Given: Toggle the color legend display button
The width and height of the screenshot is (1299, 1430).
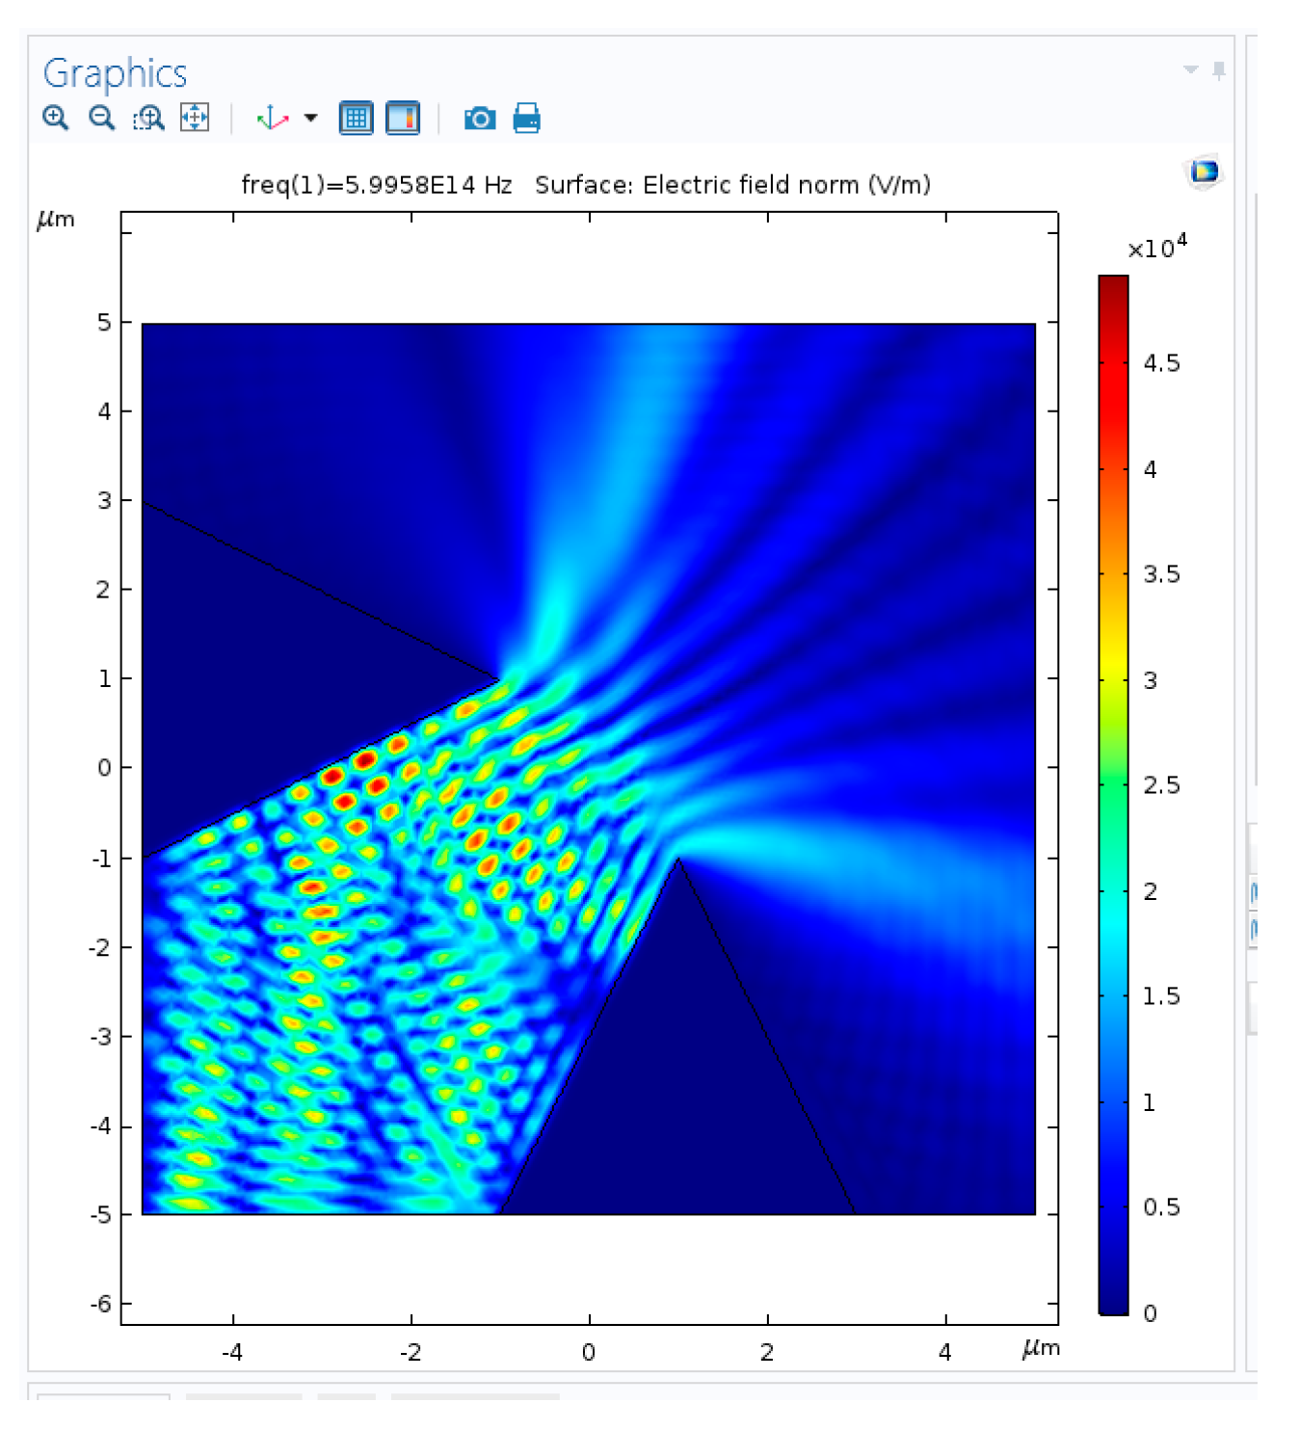Looking at the screenshot, I should click(403, 119).
